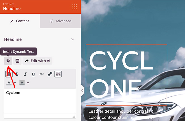Toggle italic text style
The image size is (185, 121).
[25, 74]
